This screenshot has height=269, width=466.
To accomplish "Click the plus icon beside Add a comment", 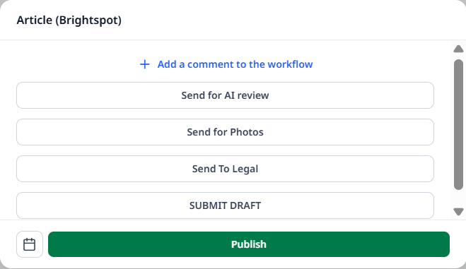I will click(145, 64).
